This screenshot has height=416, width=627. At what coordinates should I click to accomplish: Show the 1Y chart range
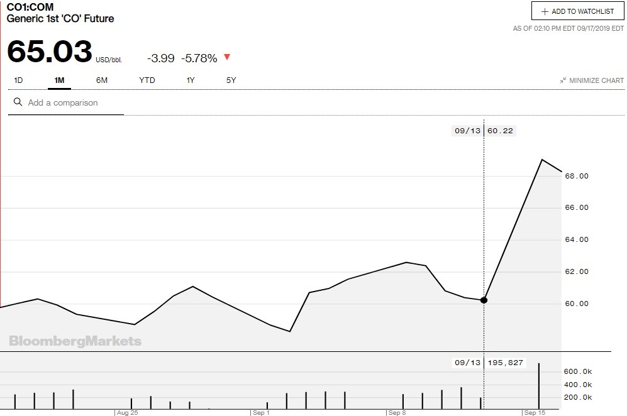click(x=191, y=80)
